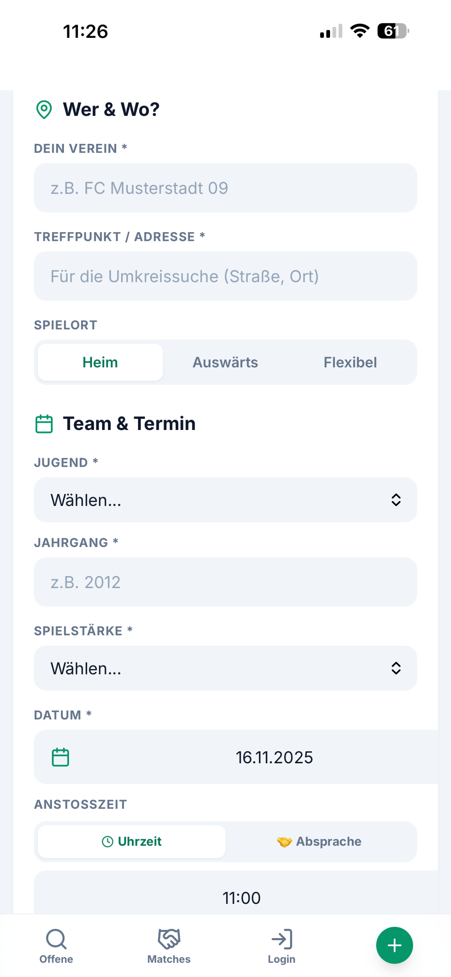Click the clock icon on Uhrzeit option
The width and height of the screenshot is (451, 977).
tap(107, 841)
